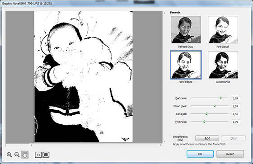Click the Smoothness (0/2) label
This screenshot has width=253, height=164.
point(180,138)
